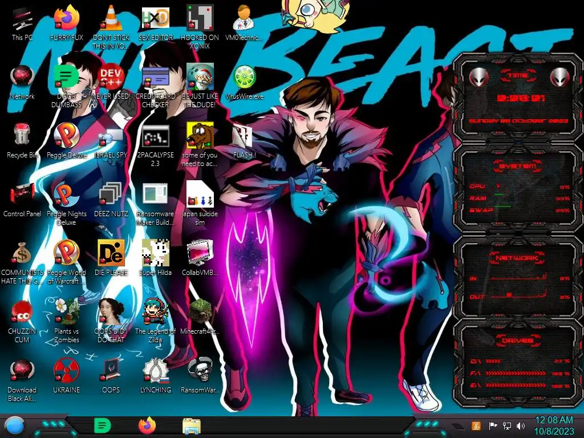This screenshot has width=584, height=438.
Task: Click the orange tray application icon
Action: click(476, 425)
